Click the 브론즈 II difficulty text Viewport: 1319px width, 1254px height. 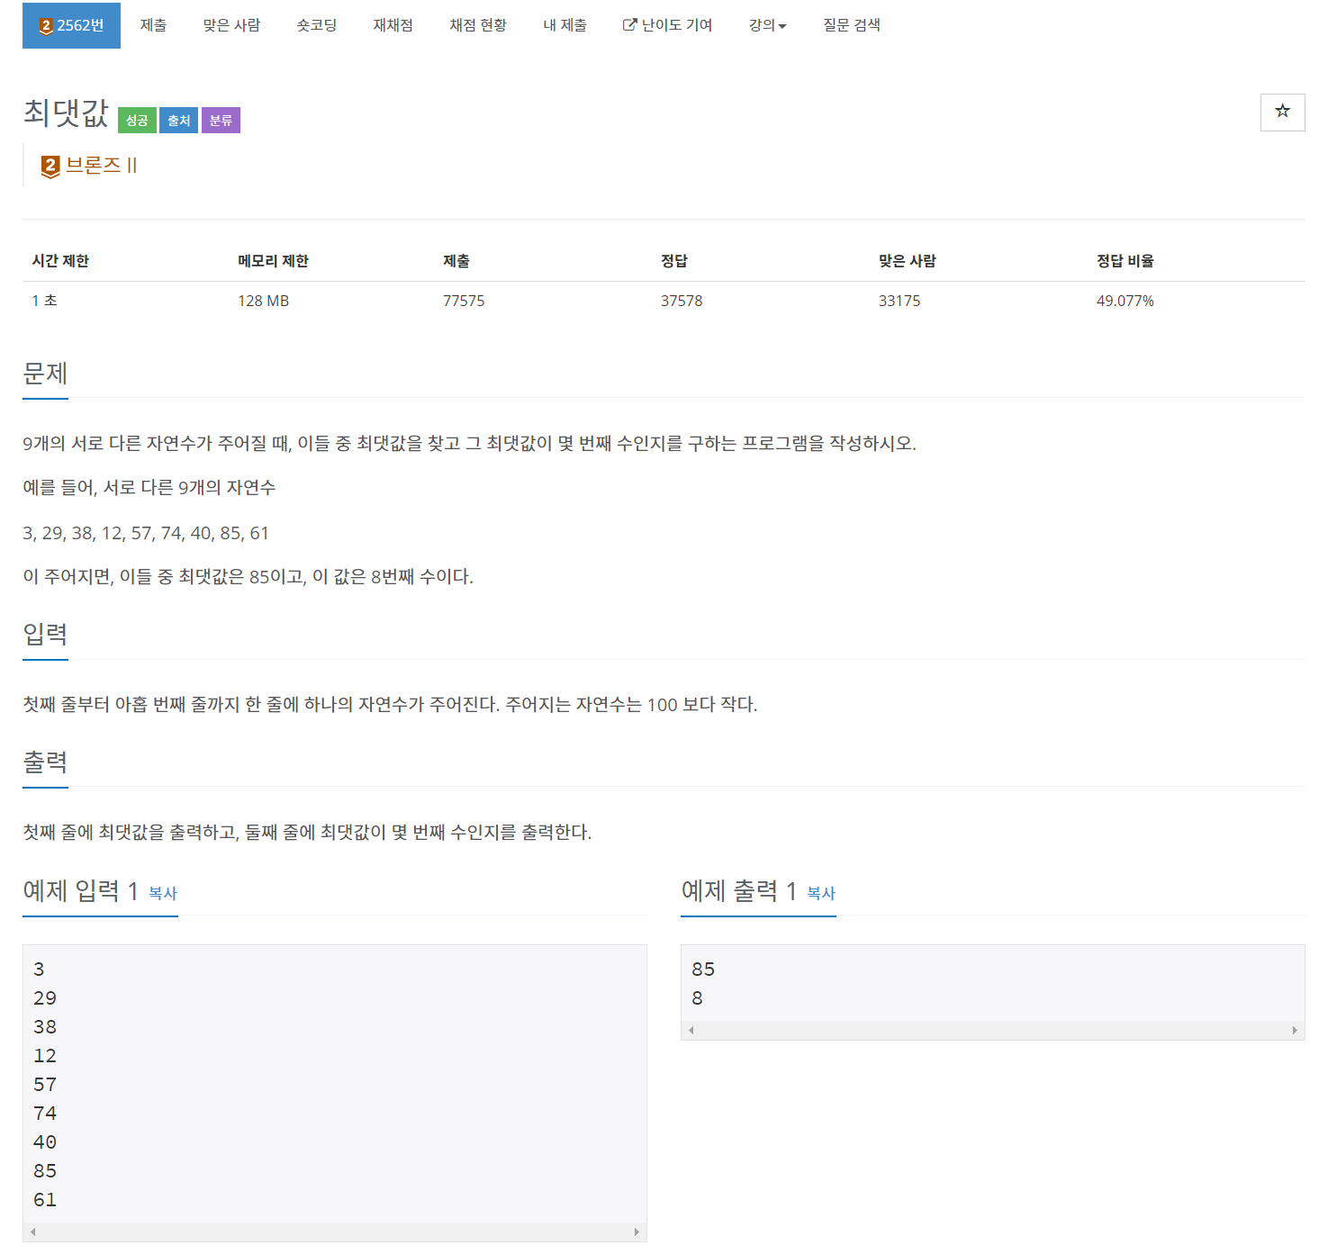tap(101, 166)
